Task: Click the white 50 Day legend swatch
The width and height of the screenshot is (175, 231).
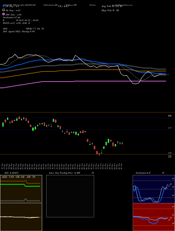Action: 3,10
